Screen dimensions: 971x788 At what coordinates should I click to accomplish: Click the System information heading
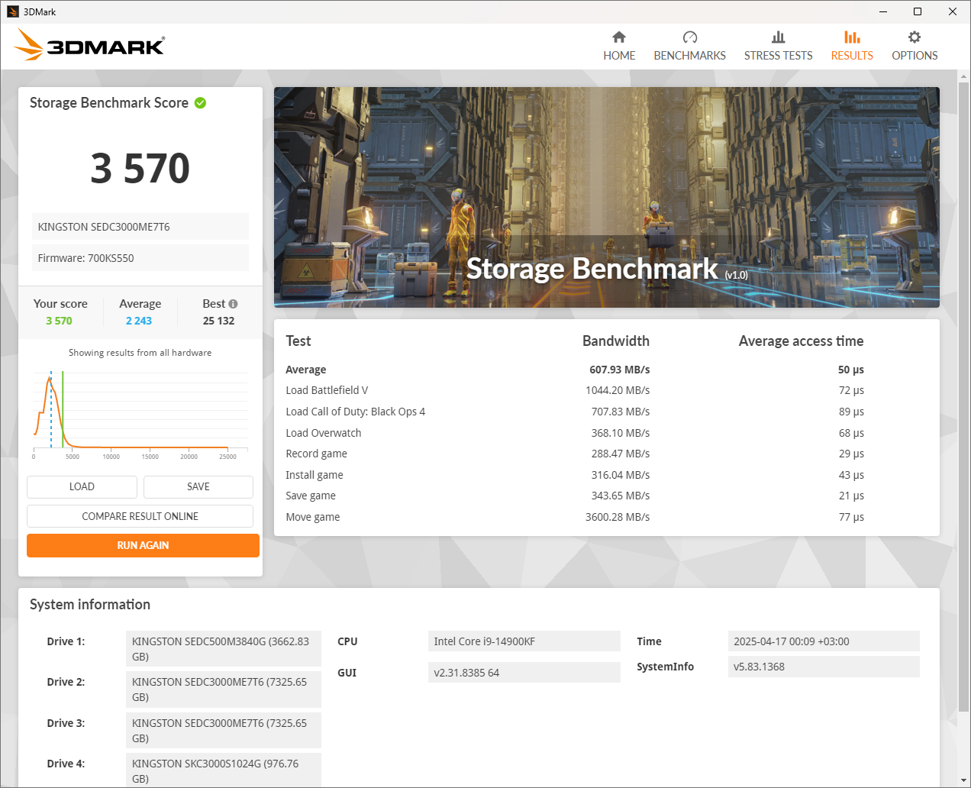[90, 605]
